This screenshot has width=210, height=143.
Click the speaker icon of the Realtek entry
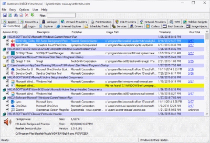(13, 41)
